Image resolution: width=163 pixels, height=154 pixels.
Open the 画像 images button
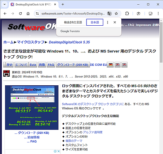tap(42, 65)
